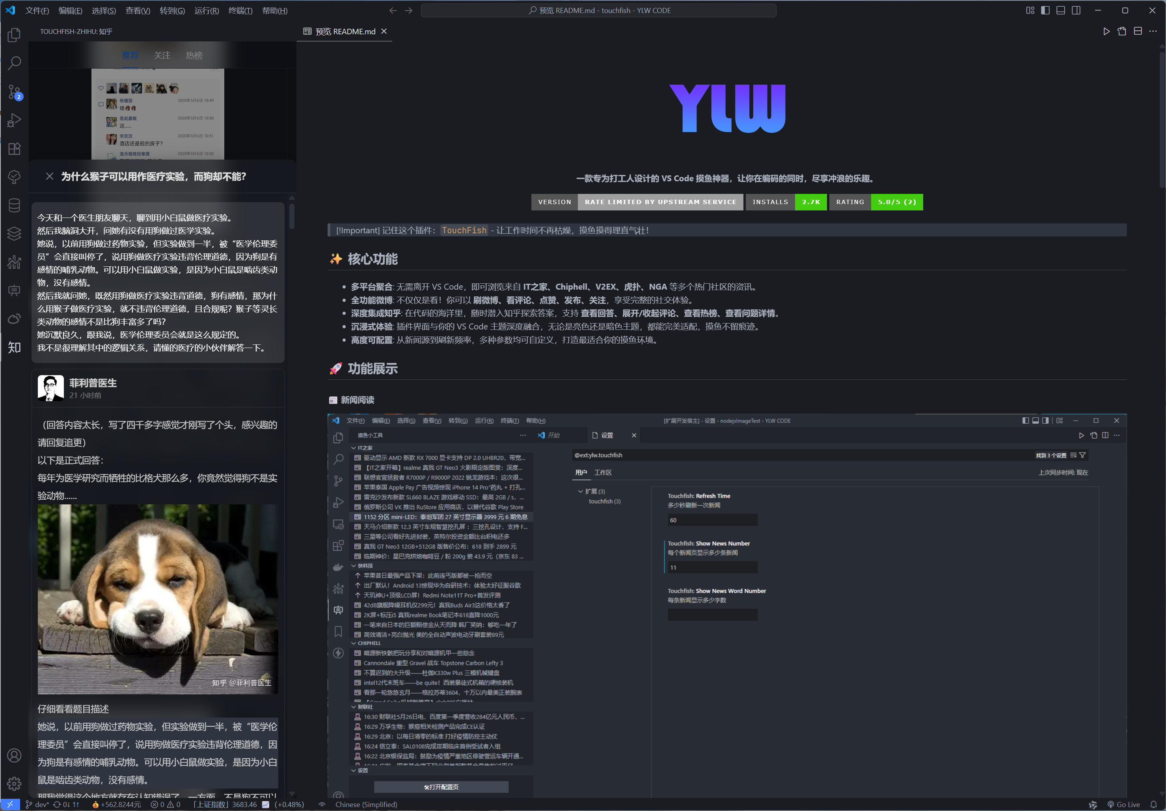This screenshot has height=811, width=1166.
Task: Click the command center search box
Action: coord(598,10)
